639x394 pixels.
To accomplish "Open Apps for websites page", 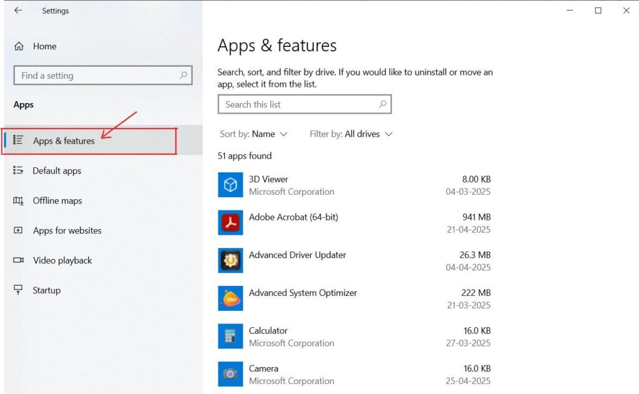I will pyautogui.click(x=67, y=230).
